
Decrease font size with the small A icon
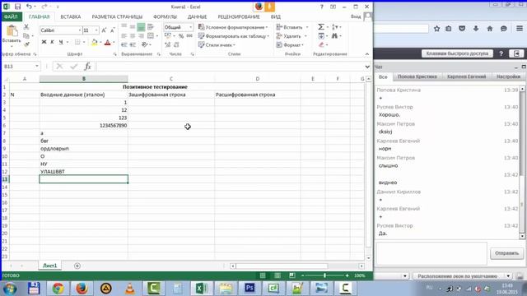pyautogui.click(x=112, y=30)
